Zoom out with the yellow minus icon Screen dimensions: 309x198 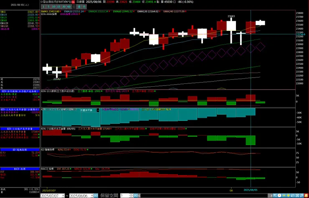point(284,195)
